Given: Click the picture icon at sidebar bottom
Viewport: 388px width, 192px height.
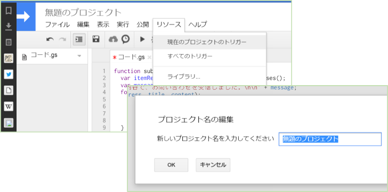Looking at the screenshot, I should point(9,123).
